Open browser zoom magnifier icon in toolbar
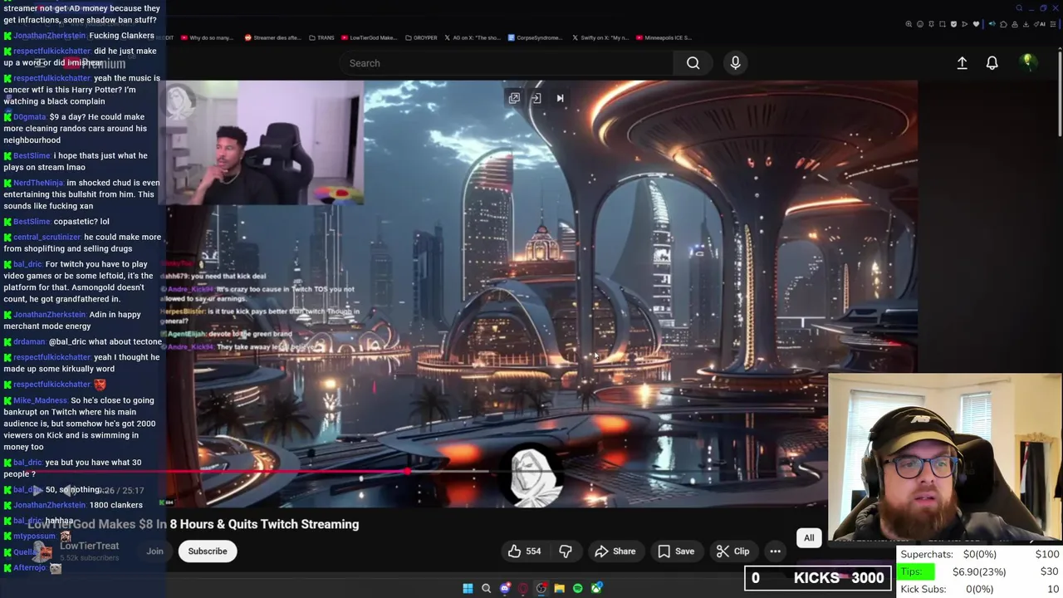Screen dimensions: 1063x598 (909, 24)
